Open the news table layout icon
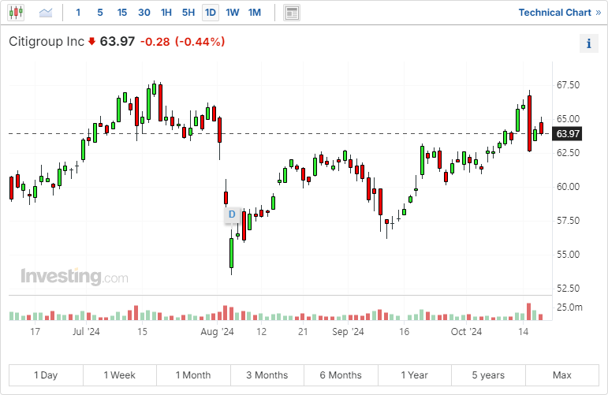The image size is (608, 395). coord(292,13)
